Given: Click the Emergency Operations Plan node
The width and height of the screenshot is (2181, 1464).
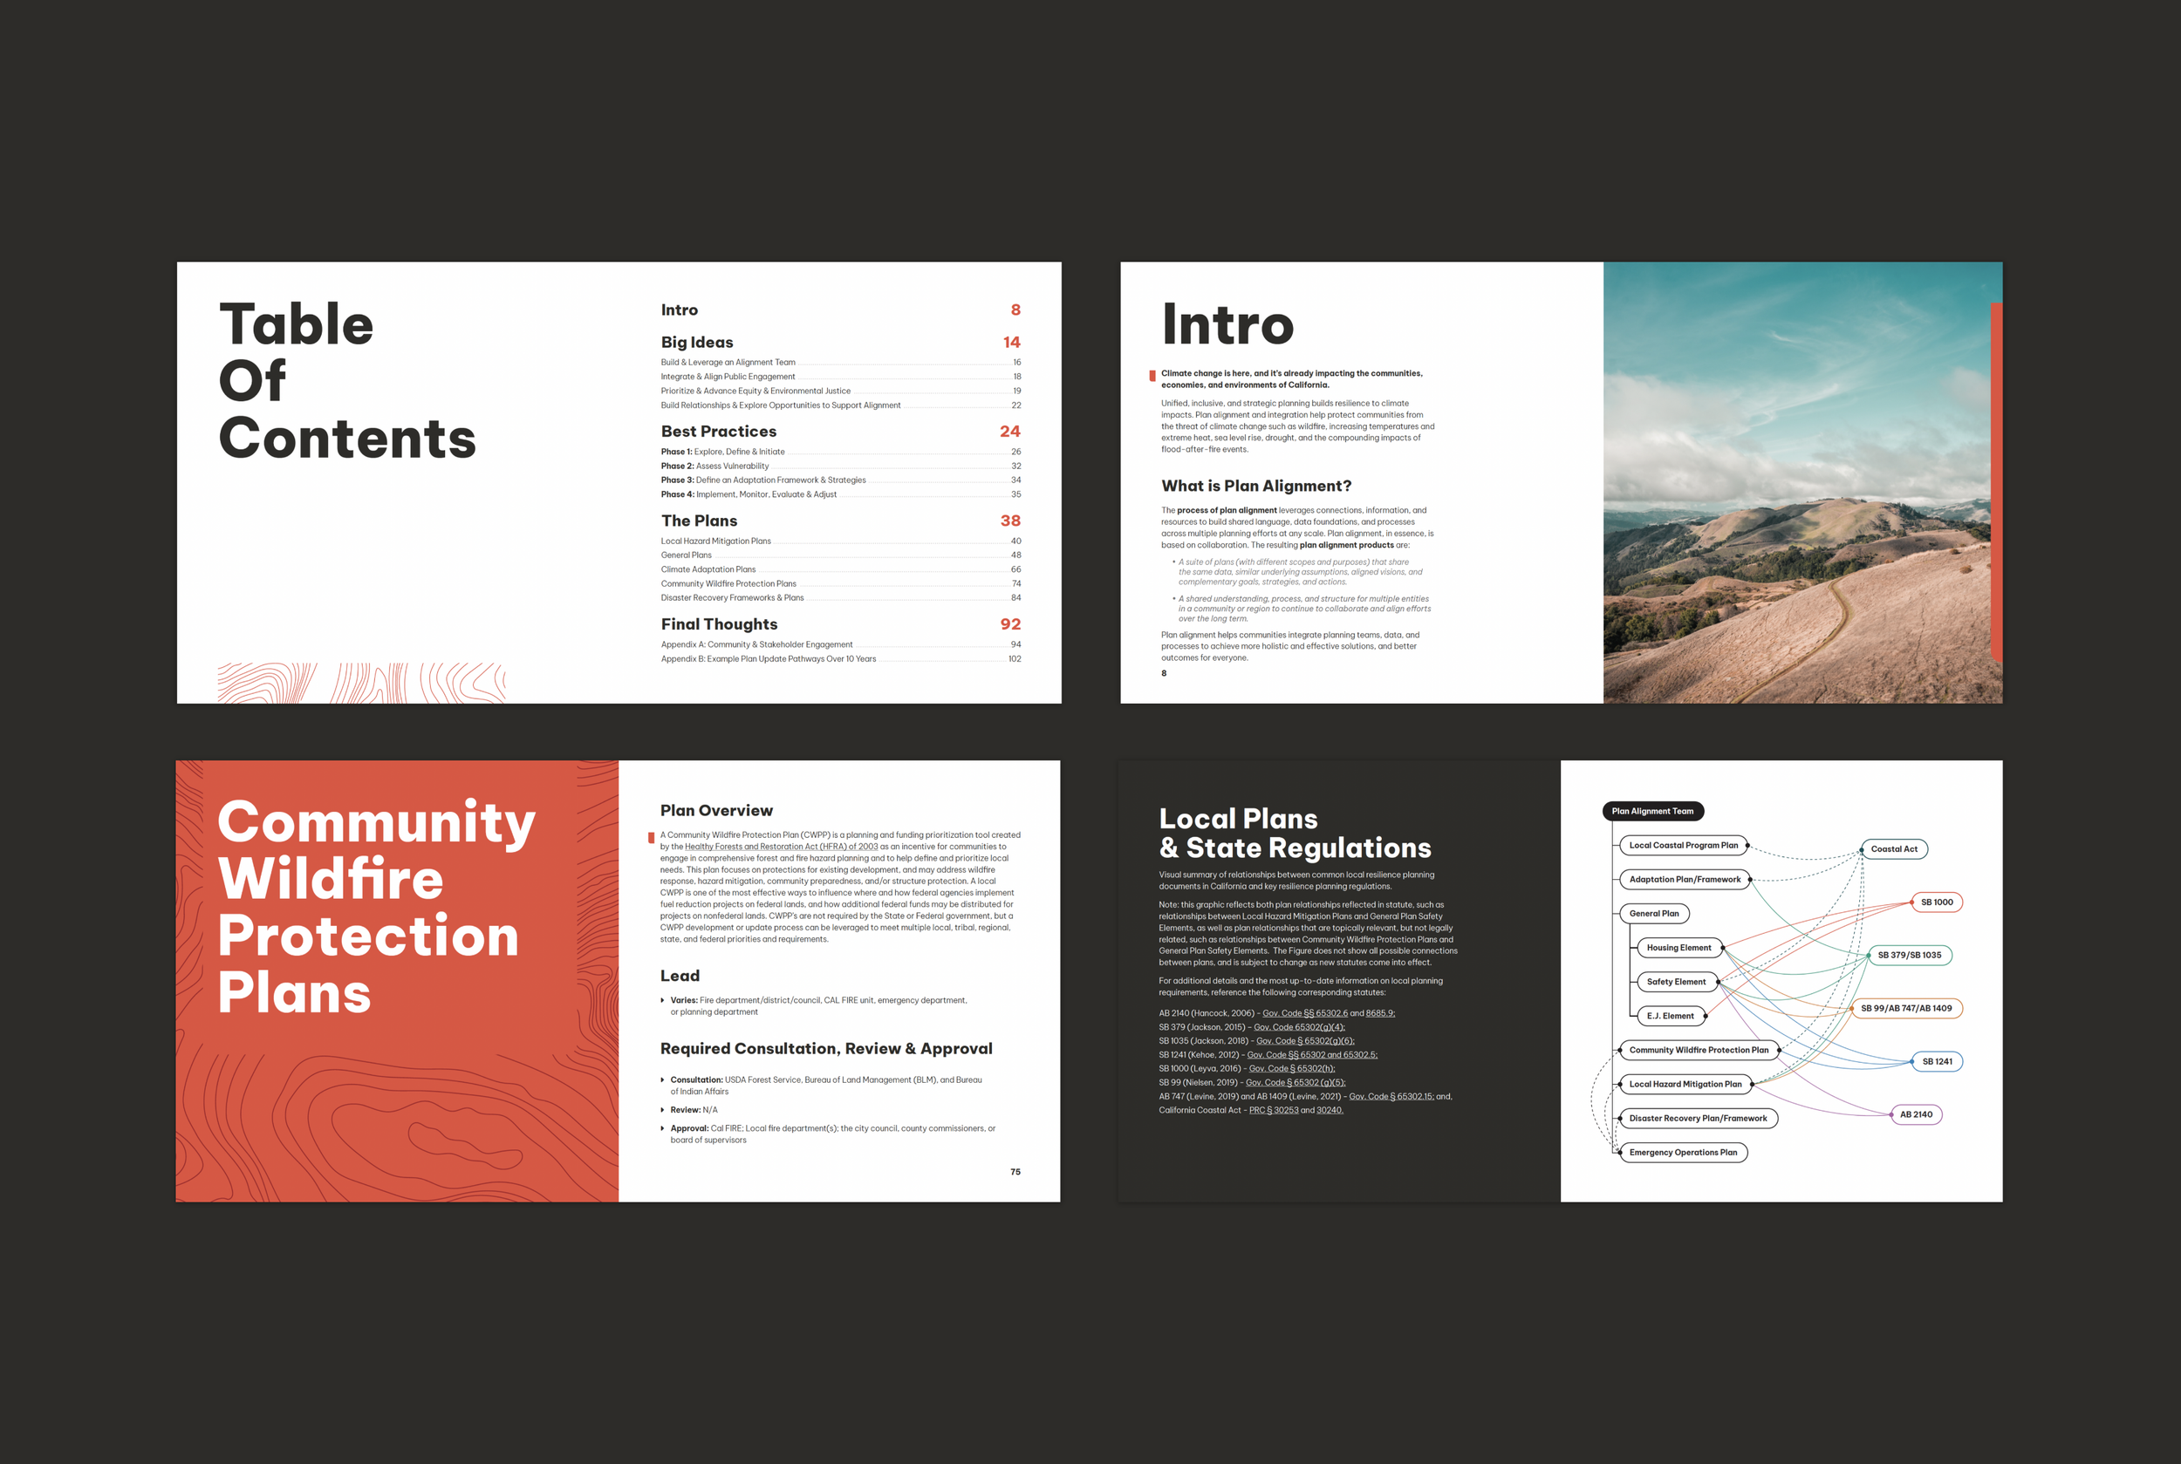Looking at the screenshot, I should click(1682, 1152).
